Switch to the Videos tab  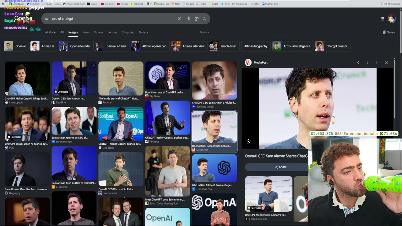pos(98,32)
